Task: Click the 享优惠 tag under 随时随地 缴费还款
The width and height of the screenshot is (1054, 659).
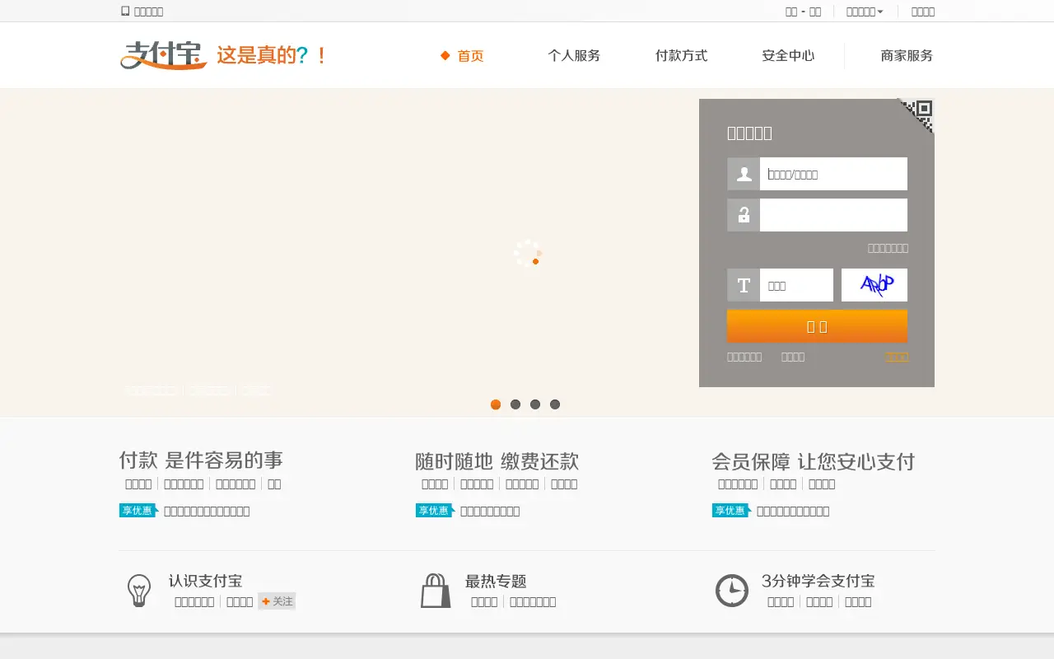Action: (435, 511)
